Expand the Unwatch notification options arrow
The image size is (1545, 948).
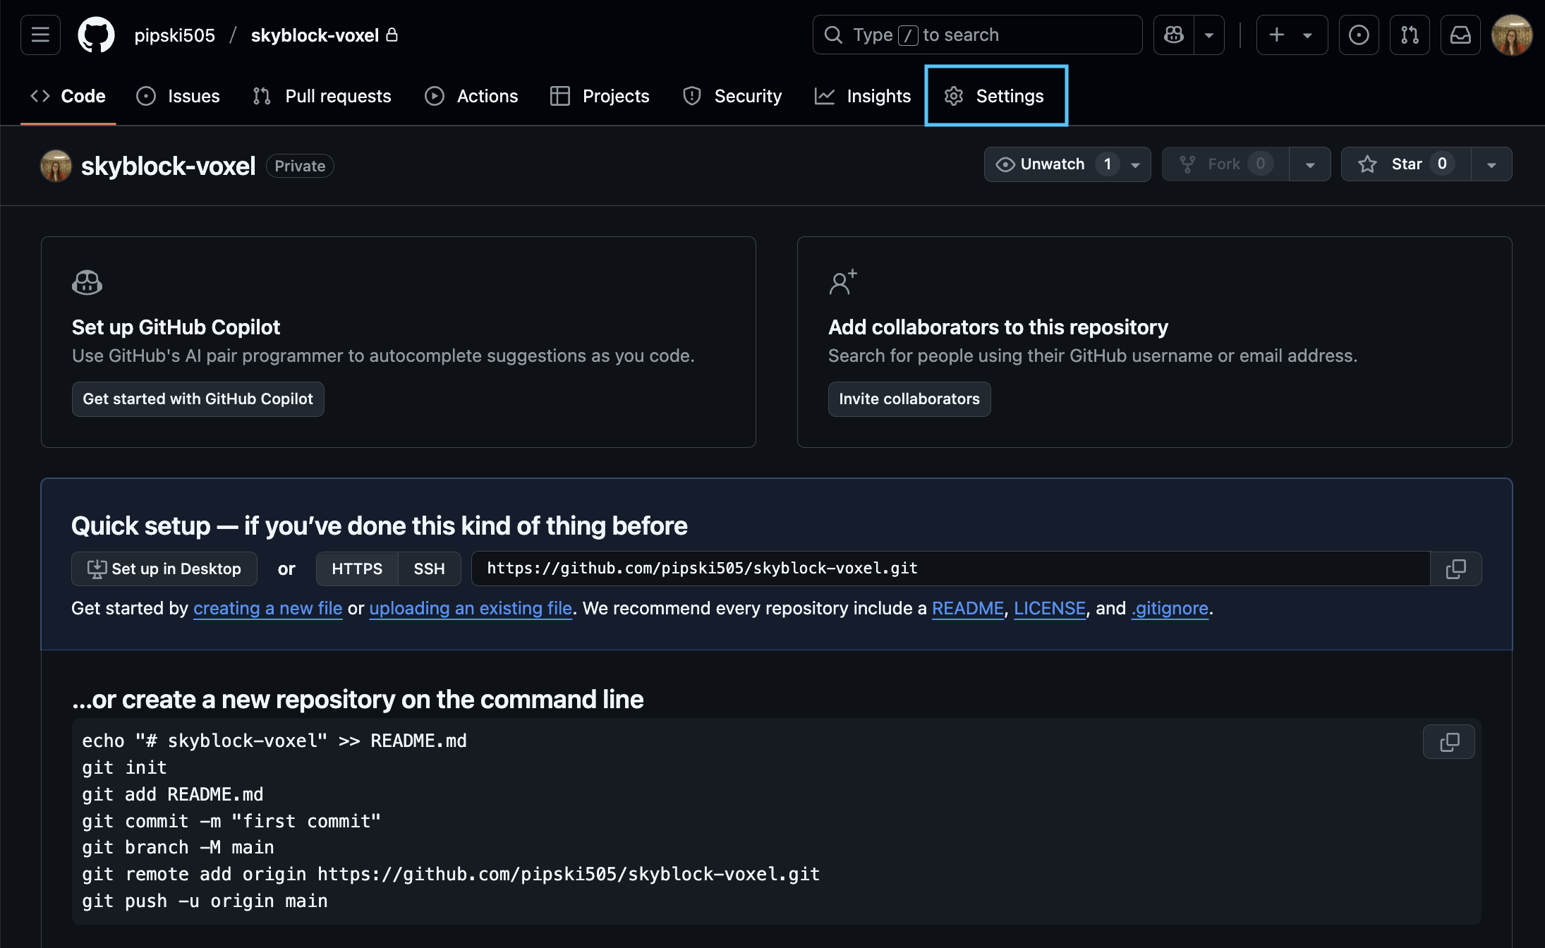coord(1136,164)
